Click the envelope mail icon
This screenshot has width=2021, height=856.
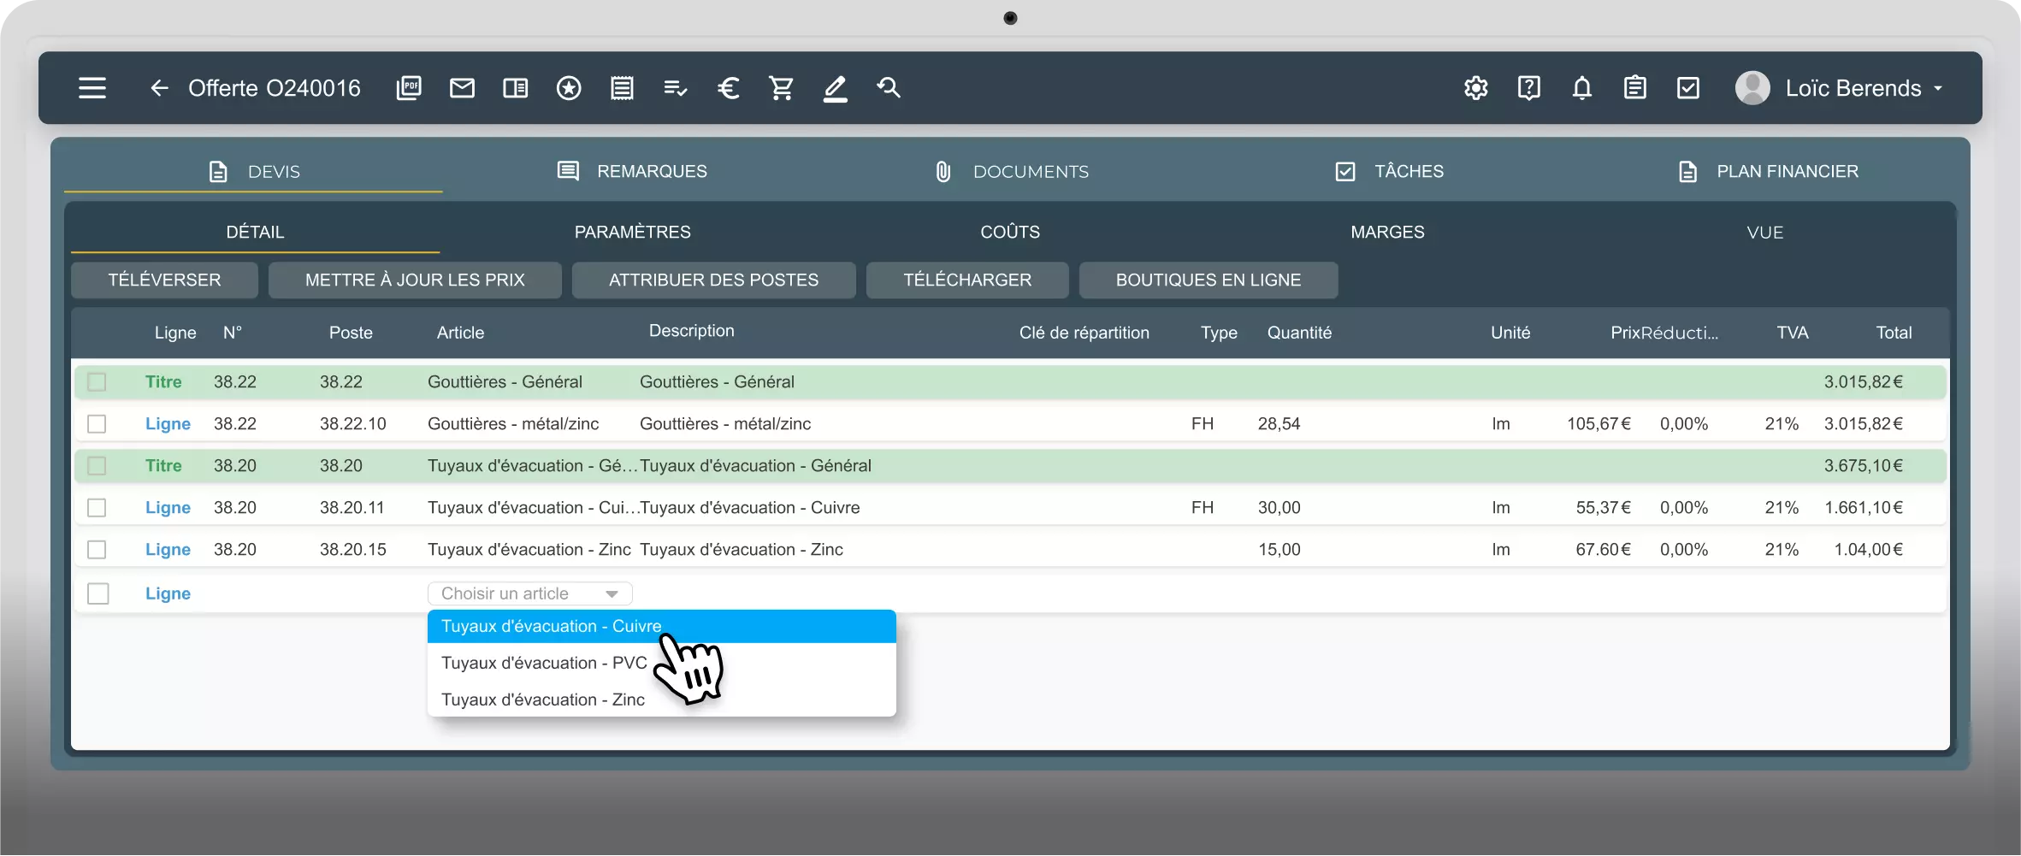point(462,88)
